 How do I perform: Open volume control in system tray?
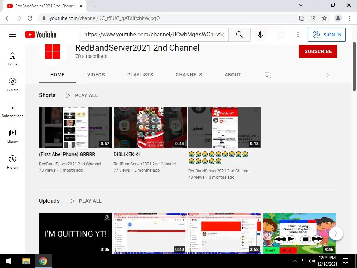[x=312, y=261]
